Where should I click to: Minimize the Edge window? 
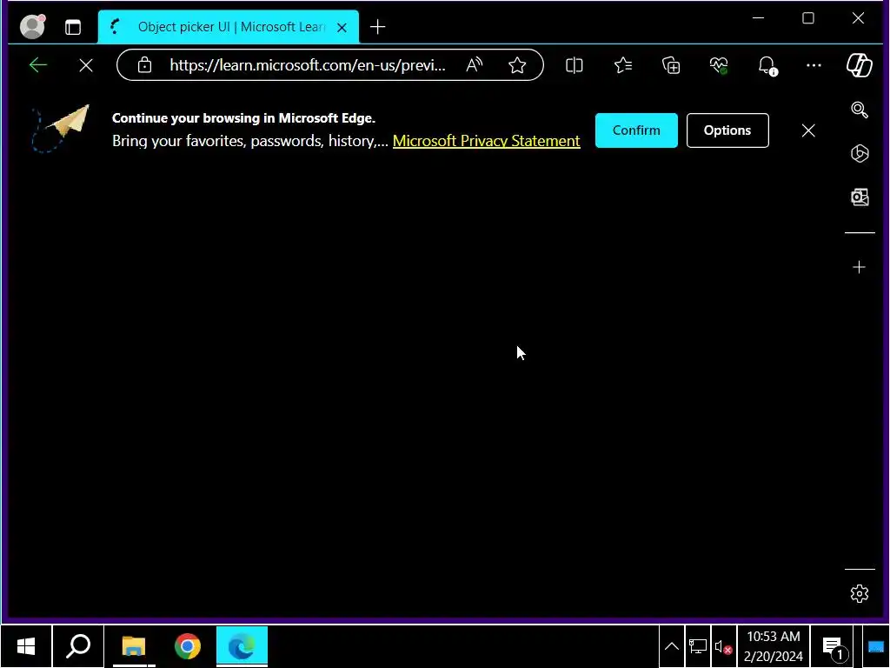click(x=758, y=18)
